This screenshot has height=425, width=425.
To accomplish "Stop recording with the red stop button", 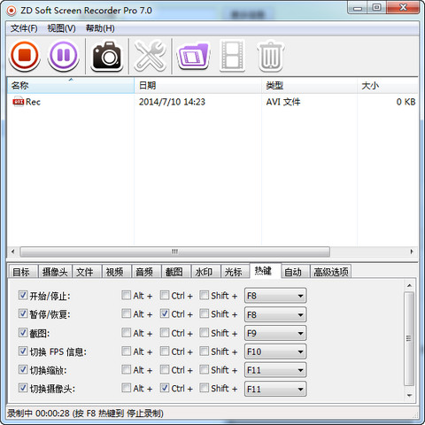I will [25, 55].
